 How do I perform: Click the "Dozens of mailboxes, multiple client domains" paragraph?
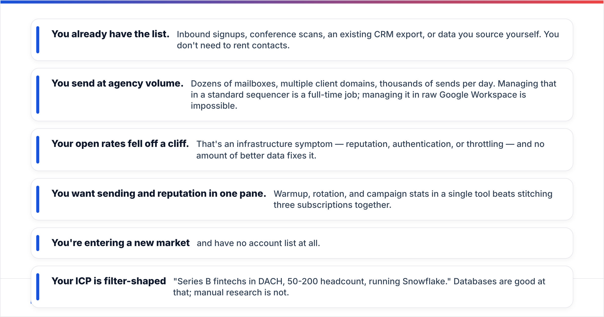tap(373, 95)
